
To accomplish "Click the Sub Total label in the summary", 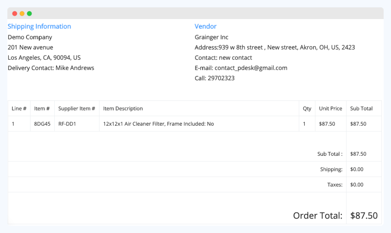I will tap(328, 154).
